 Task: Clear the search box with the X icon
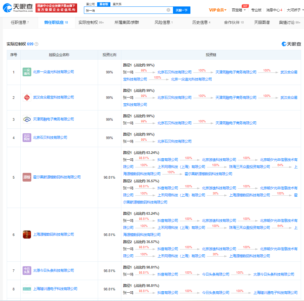[168, 10]
